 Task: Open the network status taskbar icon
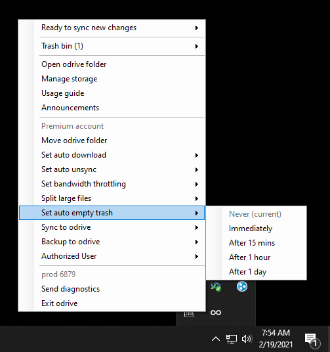[232, 339]
